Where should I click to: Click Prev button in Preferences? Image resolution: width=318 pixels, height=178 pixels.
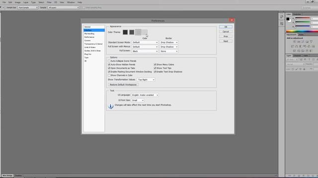point(226,37)
